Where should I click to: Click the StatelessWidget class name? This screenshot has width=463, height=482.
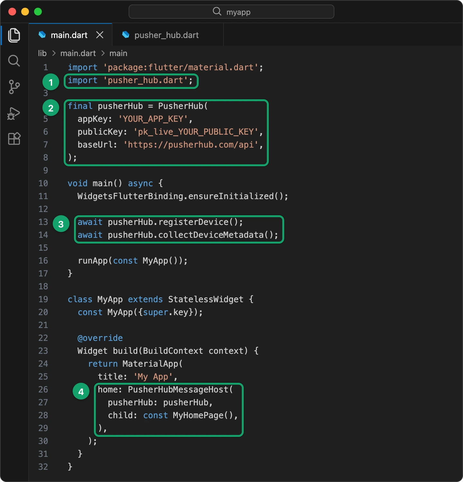tap(206, 299)
